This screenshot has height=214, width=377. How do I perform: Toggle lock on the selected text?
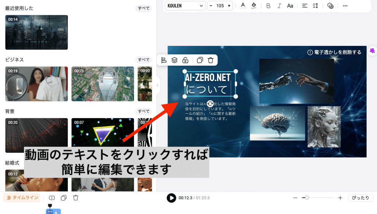click(x=185, y=60)
